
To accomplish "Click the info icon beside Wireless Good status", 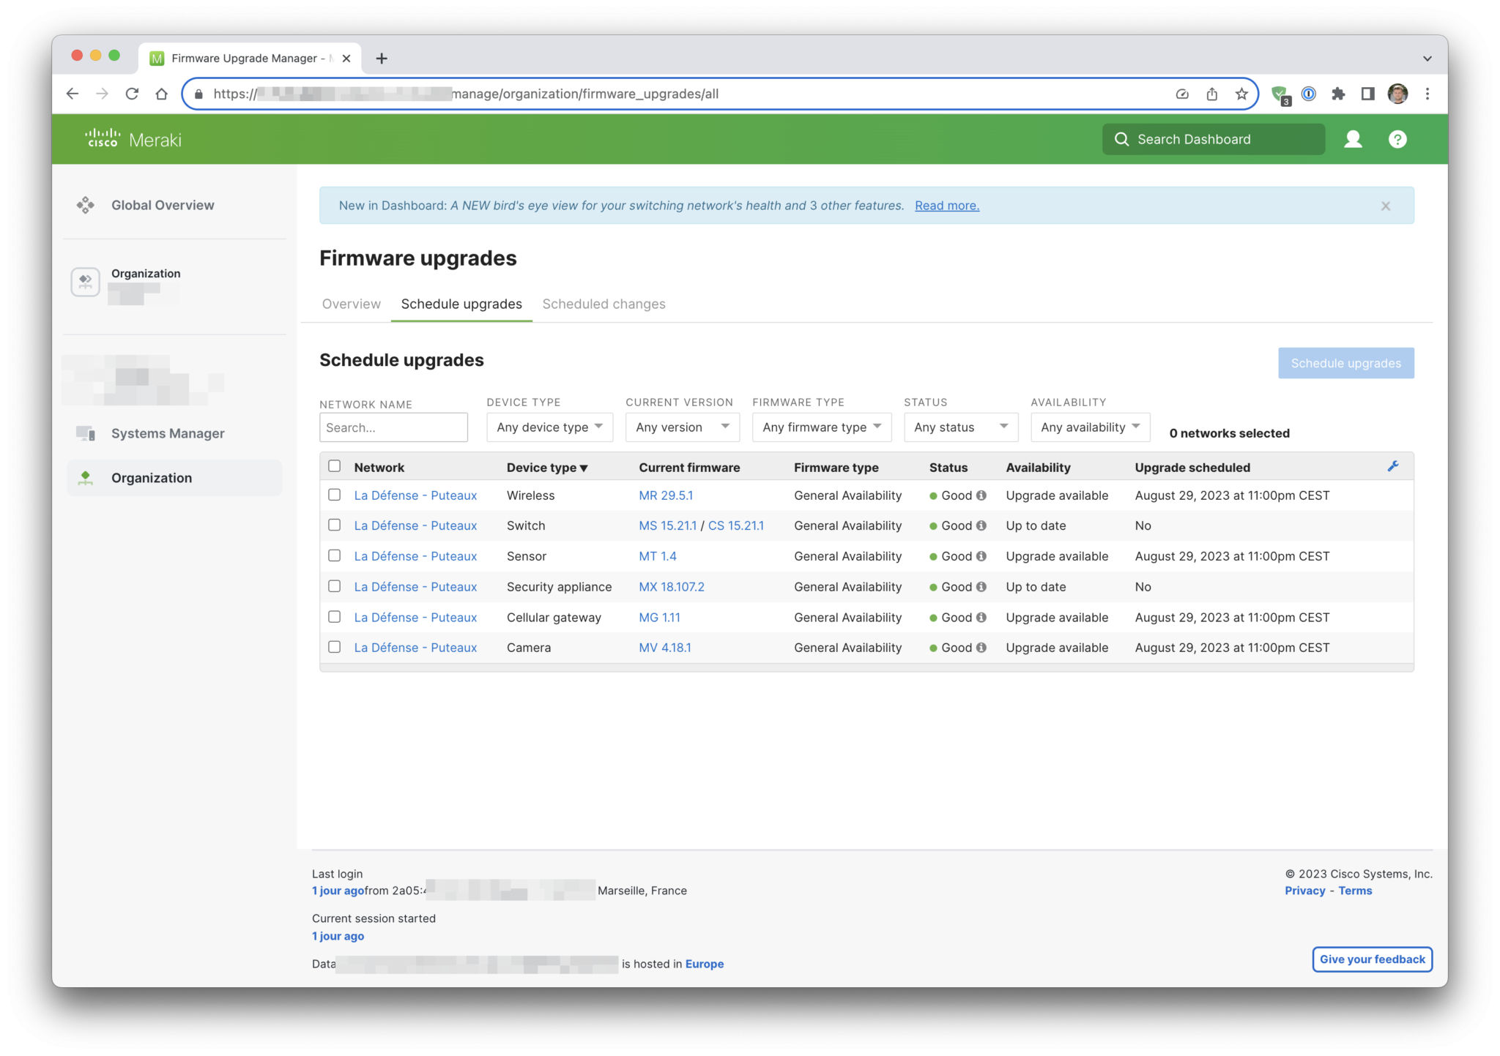I will point(981,495).
